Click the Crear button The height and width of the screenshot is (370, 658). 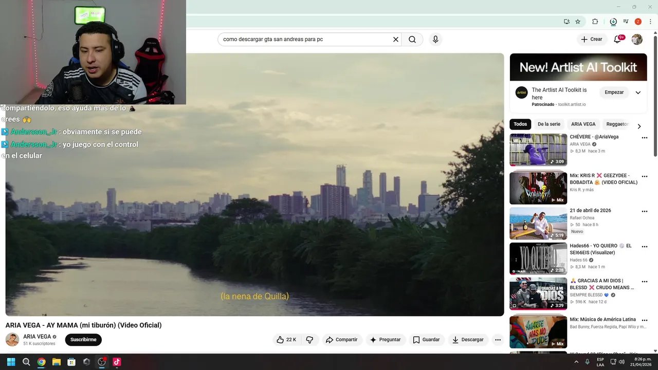point(592,39)
